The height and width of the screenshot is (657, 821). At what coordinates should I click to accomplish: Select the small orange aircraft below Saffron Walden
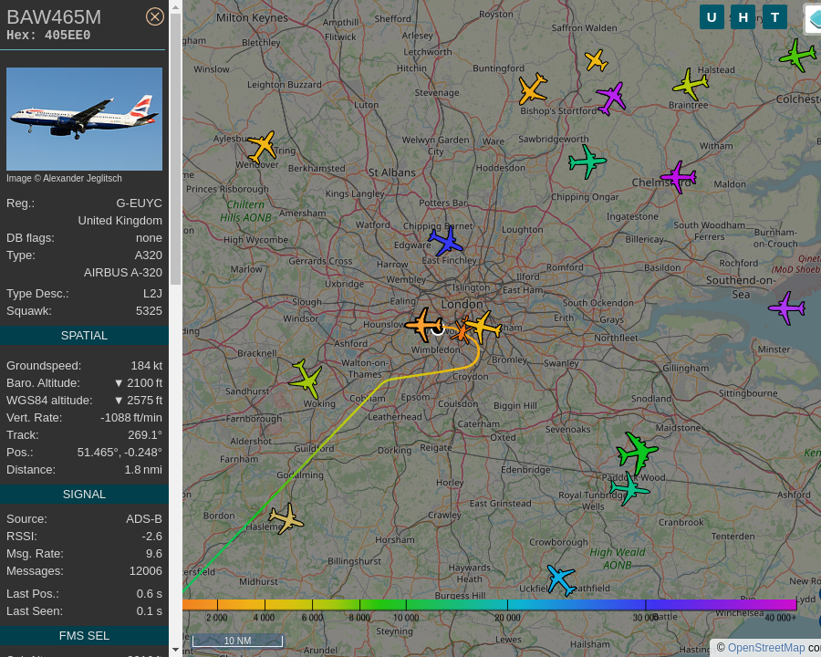click(596, 60)
